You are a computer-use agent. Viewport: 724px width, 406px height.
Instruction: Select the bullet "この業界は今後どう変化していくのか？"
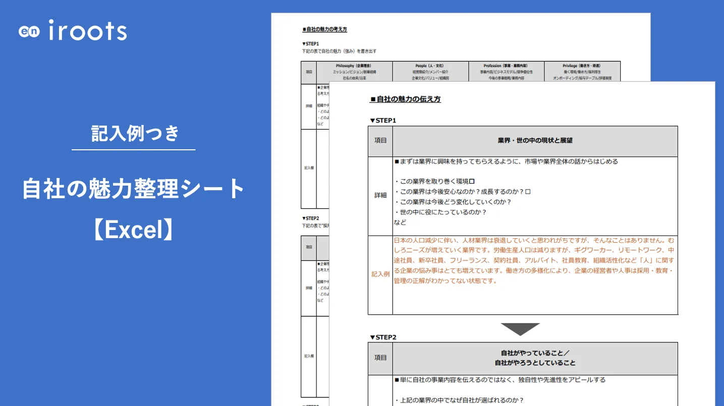coord(453,202)
